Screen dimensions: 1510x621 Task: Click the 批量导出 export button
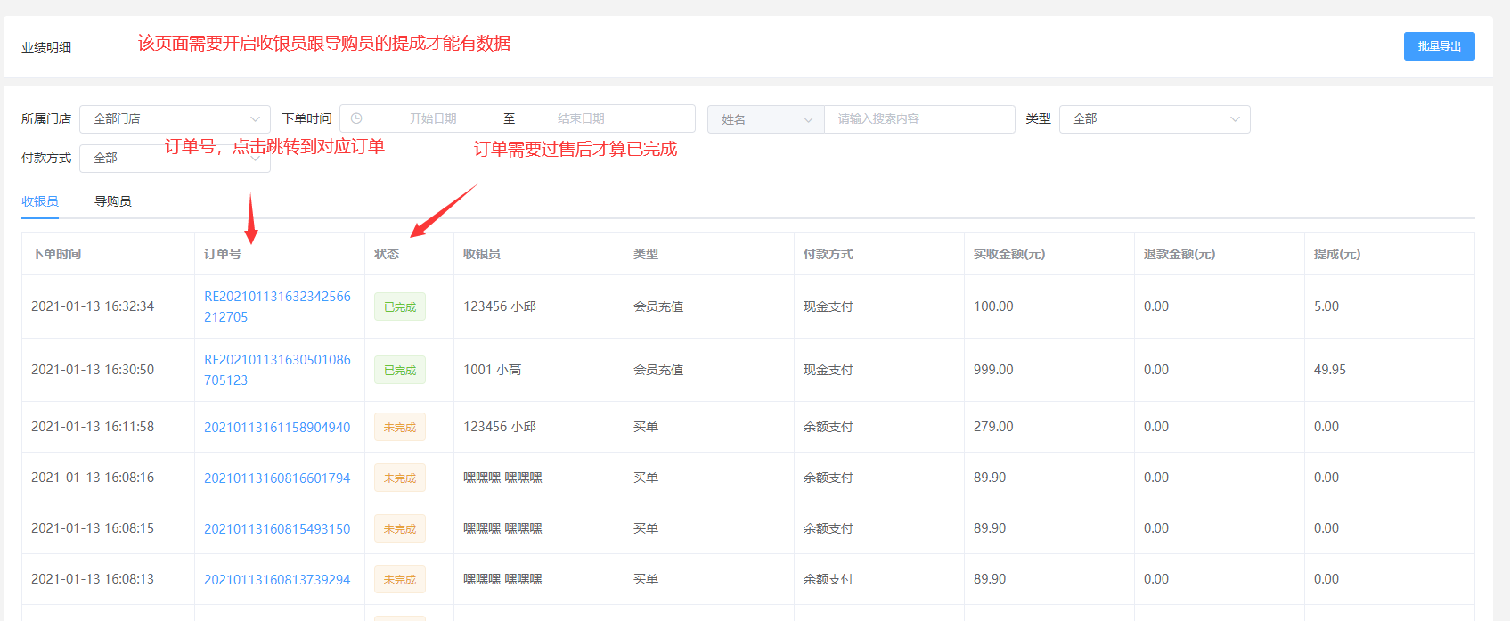1439,46
